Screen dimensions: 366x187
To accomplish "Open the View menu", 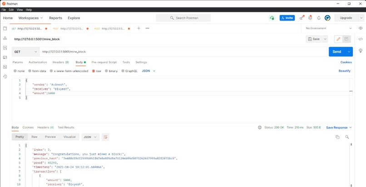I will coord(20,10).
